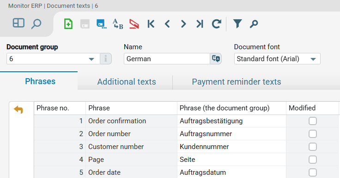
Task: Select the Auftragsdatum cell
Action: (x=231, y=172)
